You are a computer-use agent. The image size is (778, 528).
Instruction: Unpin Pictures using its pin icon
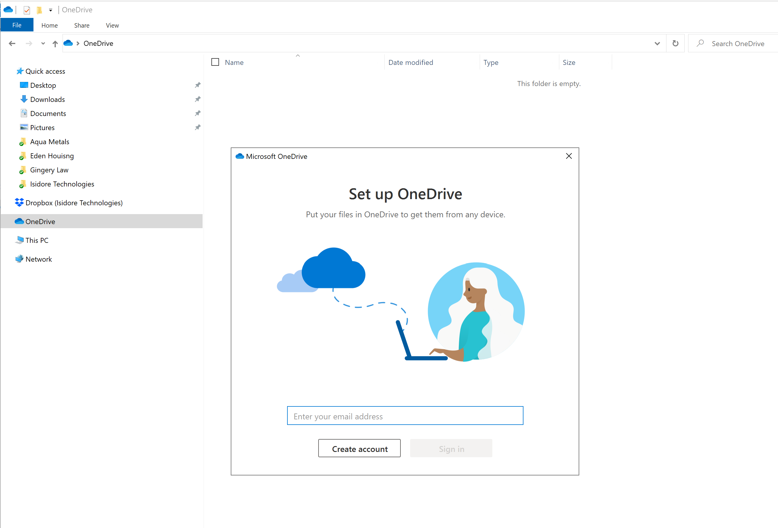(198, 127)
